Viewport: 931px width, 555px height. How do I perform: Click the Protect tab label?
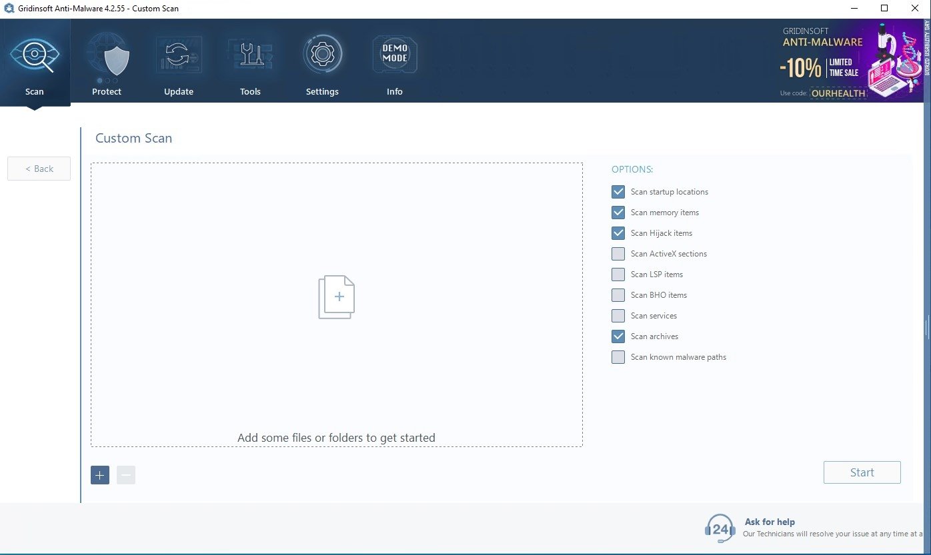pos(107,91)
